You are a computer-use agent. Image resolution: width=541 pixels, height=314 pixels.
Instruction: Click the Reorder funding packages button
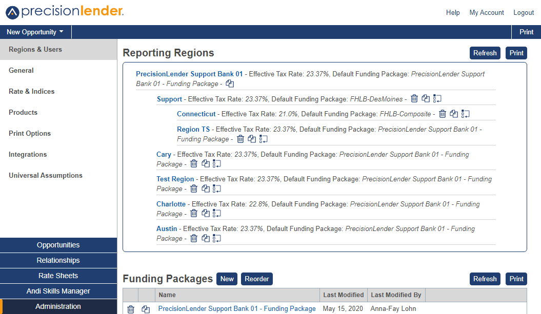point(257,279)
